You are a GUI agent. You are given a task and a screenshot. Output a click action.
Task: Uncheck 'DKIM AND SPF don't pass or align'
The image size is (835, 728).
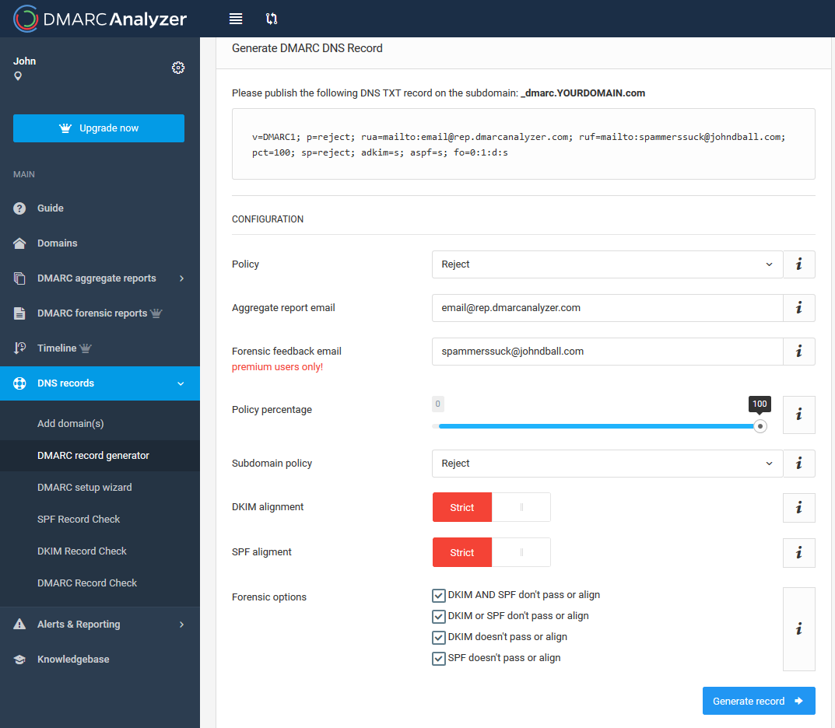[x=439, y=596]
